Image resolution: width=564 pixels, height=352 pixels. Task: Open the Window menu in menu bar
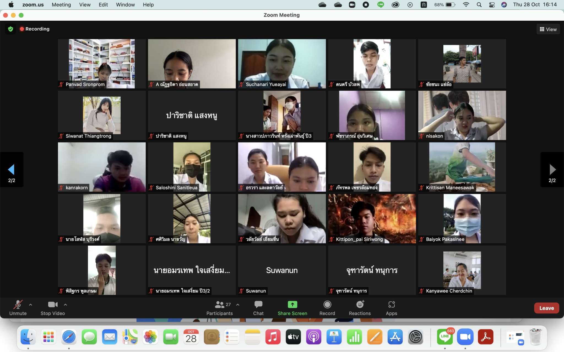(x=125, y=5)
